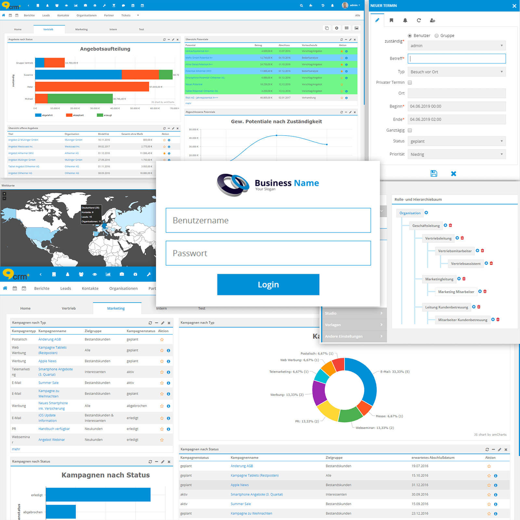This screenshot has height=520, width=520.
Task: Show info for the Summer Sale campaign row
Action: (x=168, y=383)
